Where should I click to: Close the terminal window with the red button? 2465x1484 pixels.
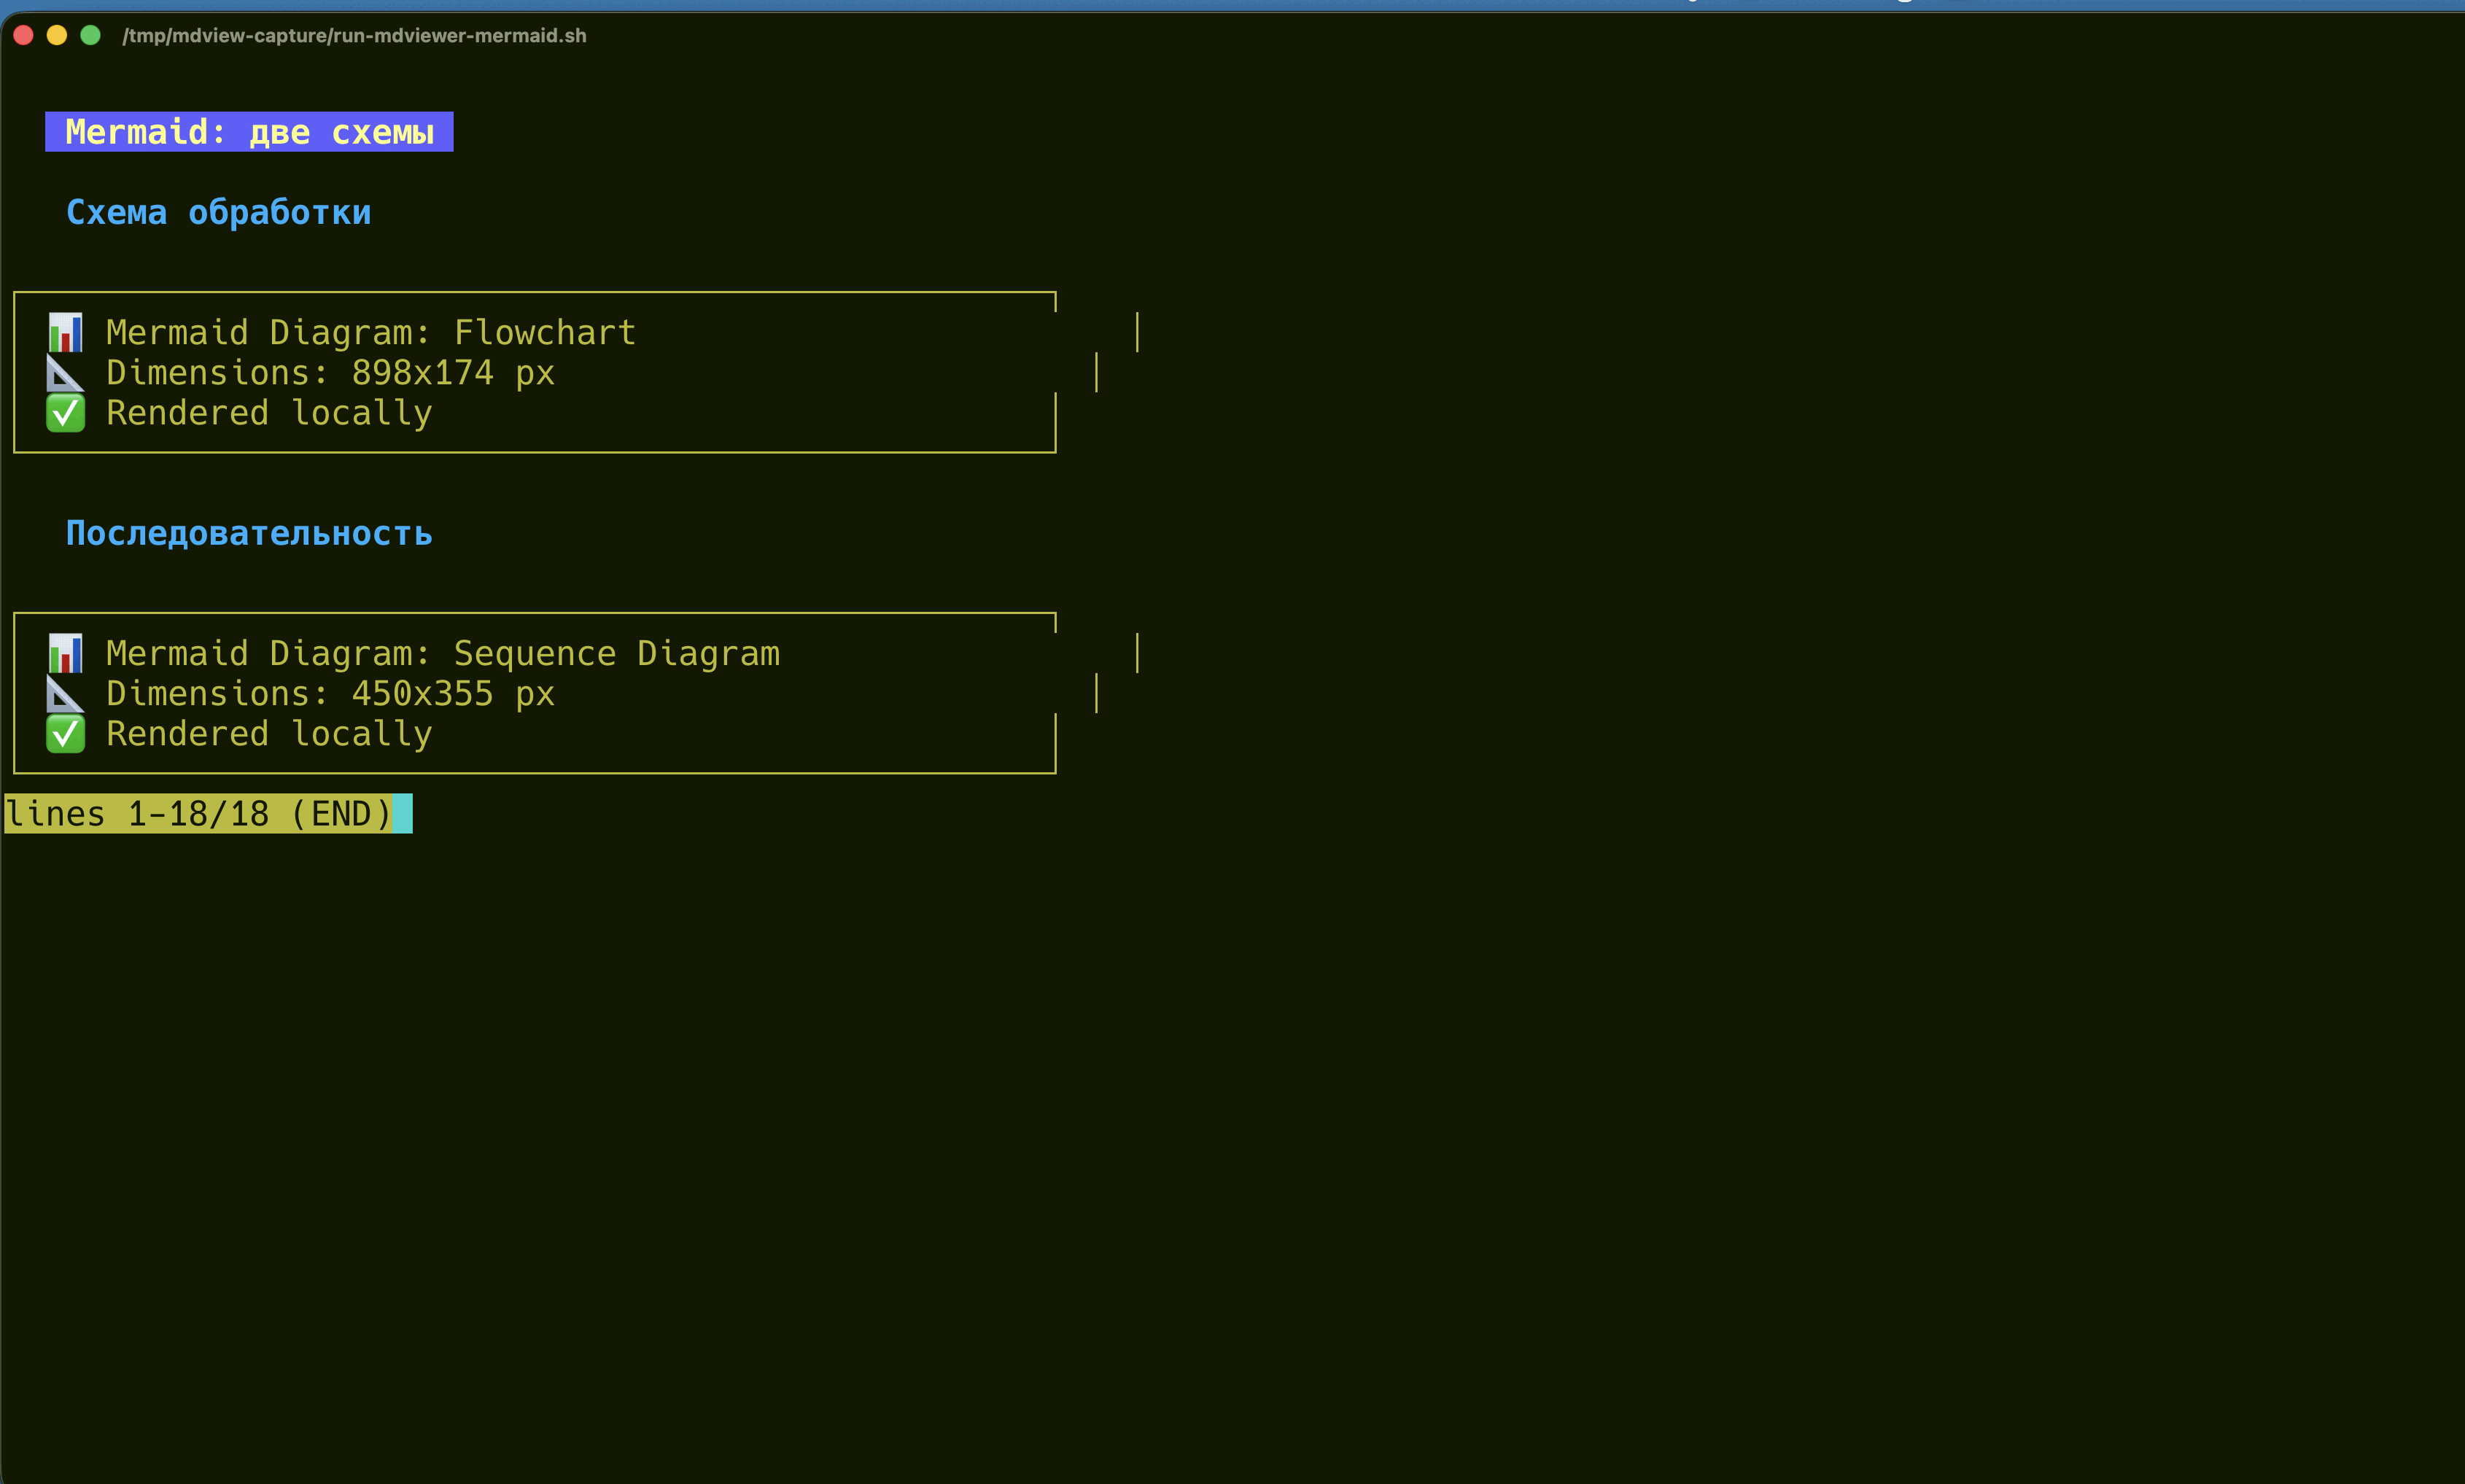(24, 35)
